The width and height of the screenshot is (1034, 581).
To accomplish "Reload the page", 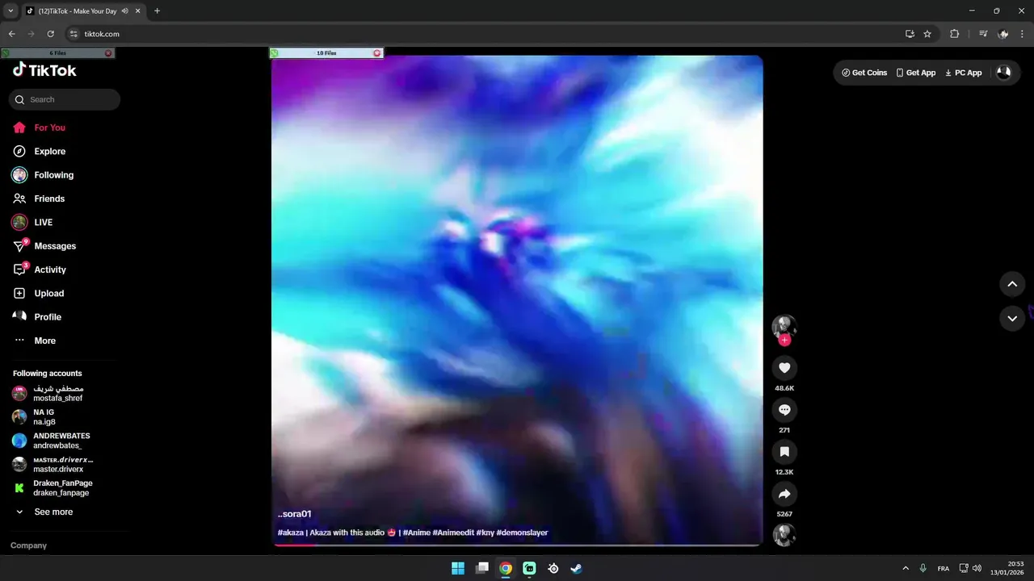I will [50, 34].
